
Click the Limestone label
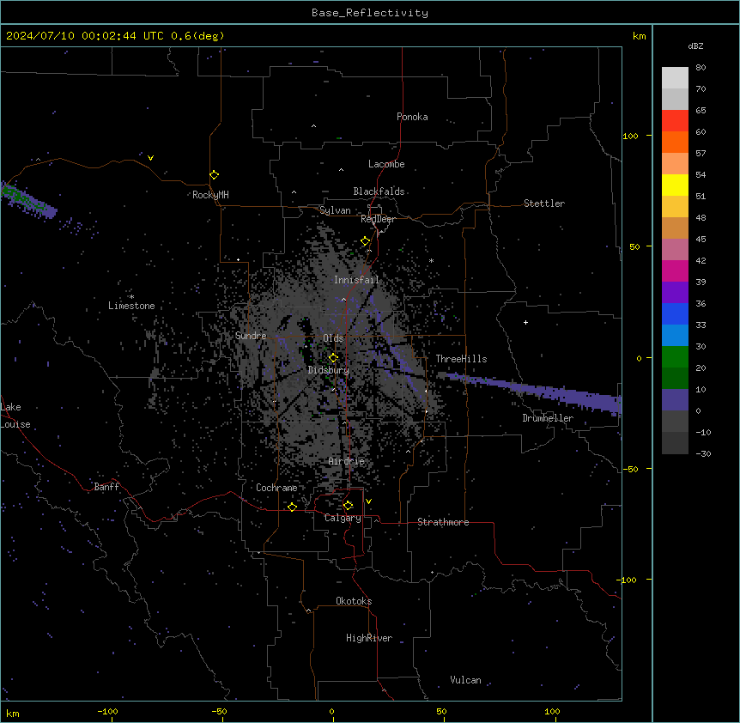pos(131,306)
